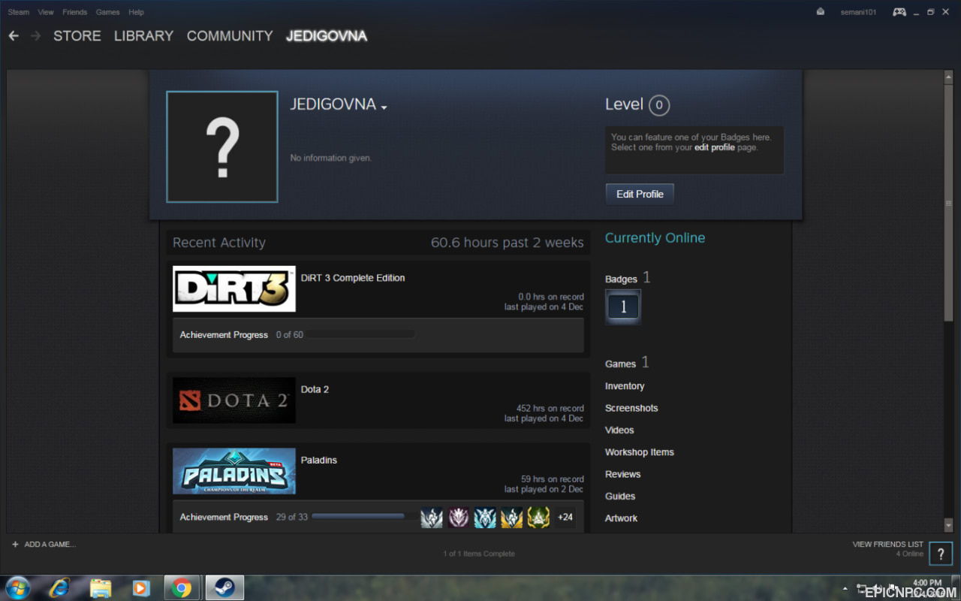Open the Friends menu
Screen dimensions: 961x601
pyautogui.click(x=75, y=12)
